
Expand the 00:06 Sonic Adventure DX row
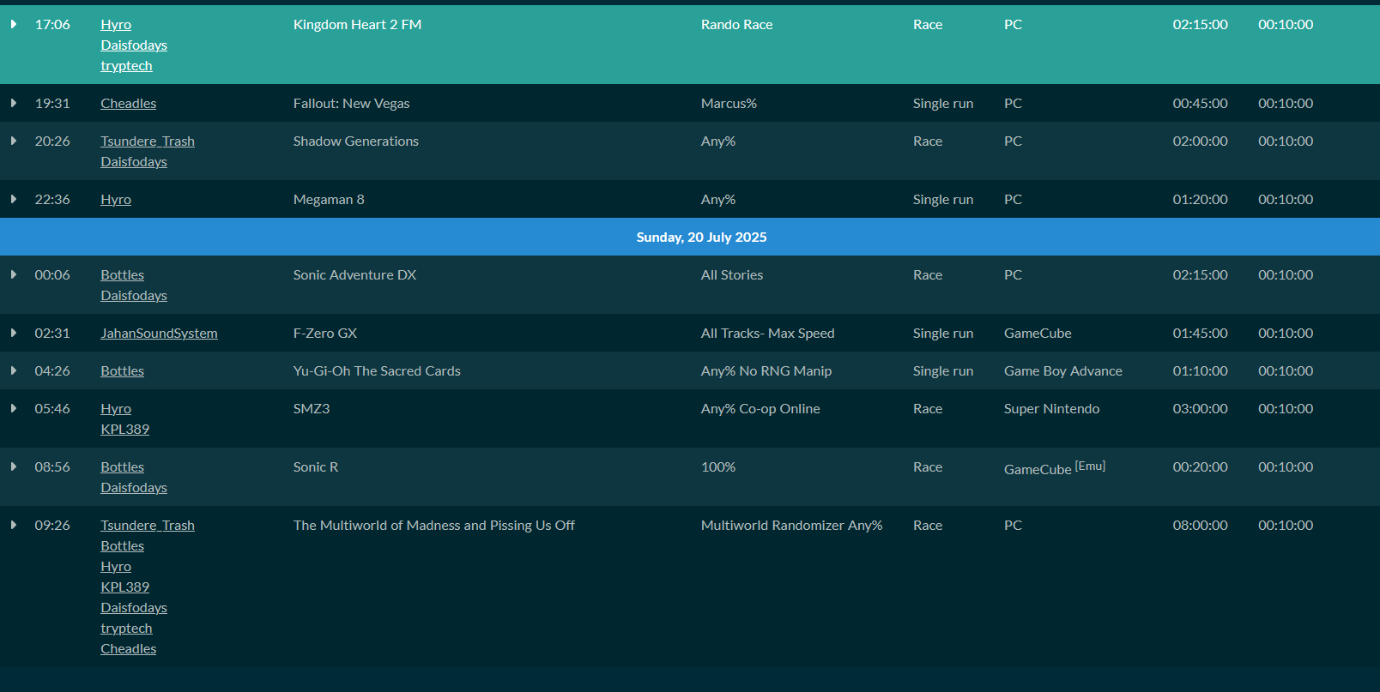14,274
